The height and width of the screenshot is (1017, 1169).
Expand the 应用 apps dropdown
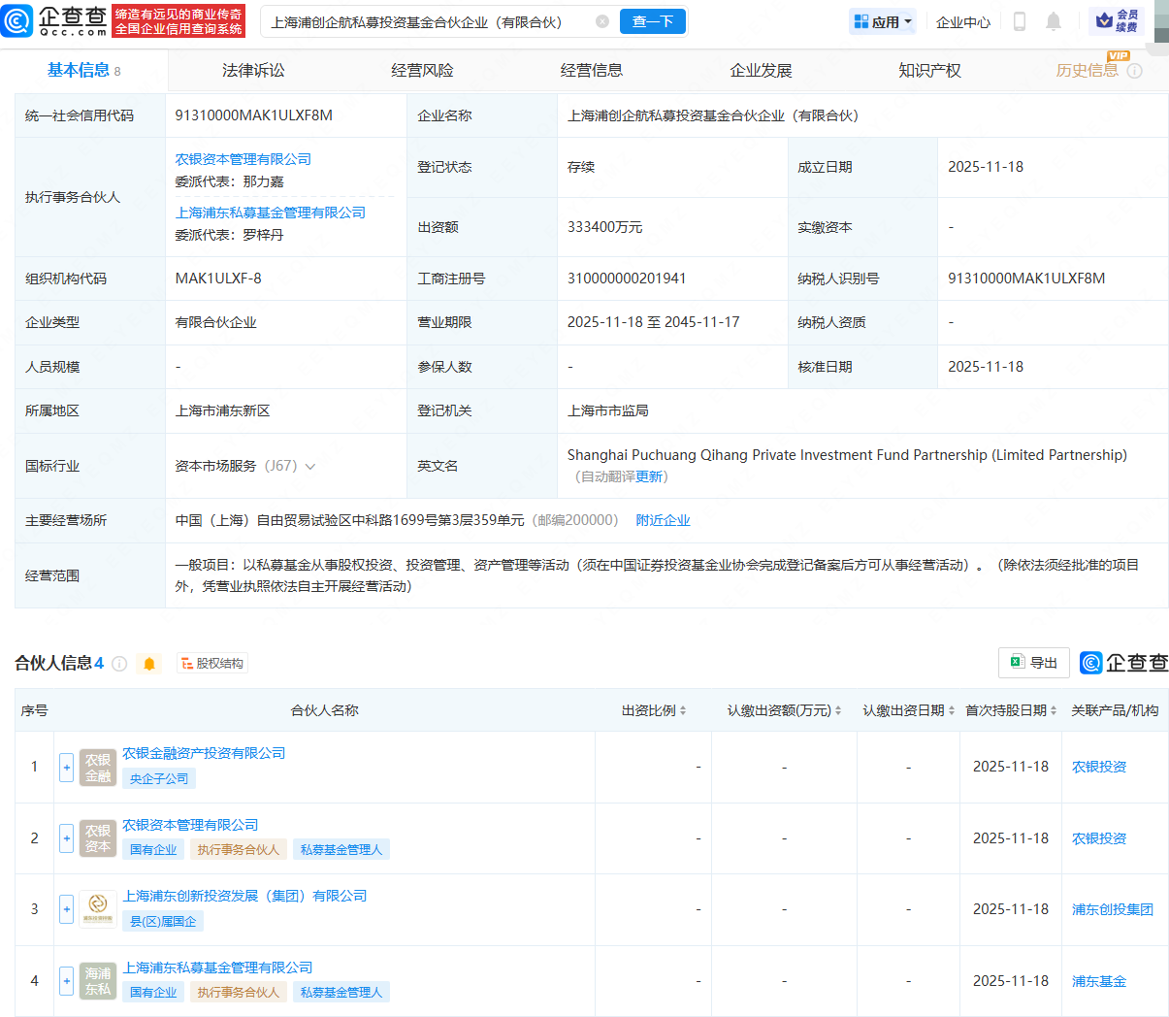(883, 21)
